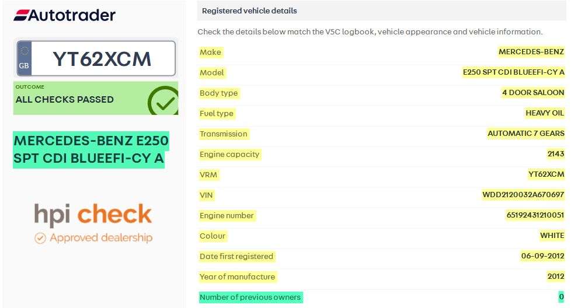Screen dimensions: 571x308
Task: Click the Mercedes-Benz E250 vehicle title
Action: (x=90, y=149)
